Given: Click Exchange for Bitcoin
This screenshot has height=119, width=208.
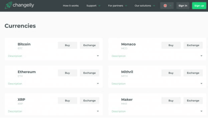Looking at the screenshot, I should coord(89,45).
